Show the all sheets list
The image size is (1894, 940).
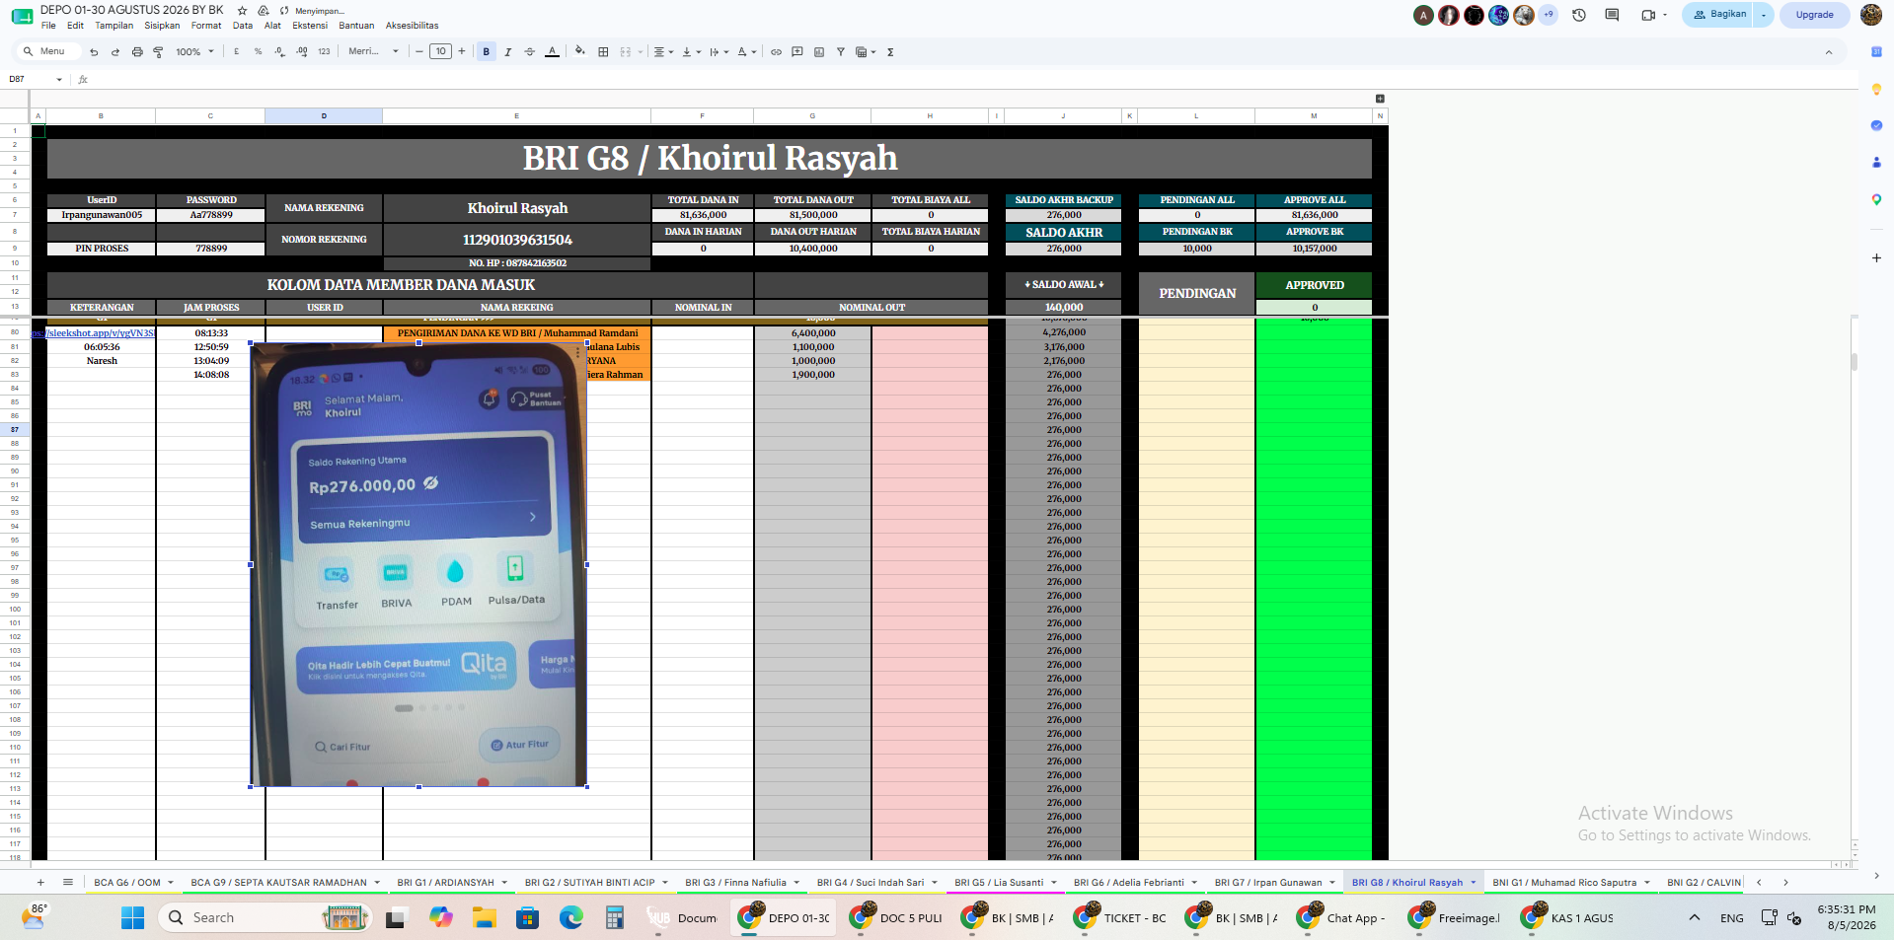click(68, 883)
